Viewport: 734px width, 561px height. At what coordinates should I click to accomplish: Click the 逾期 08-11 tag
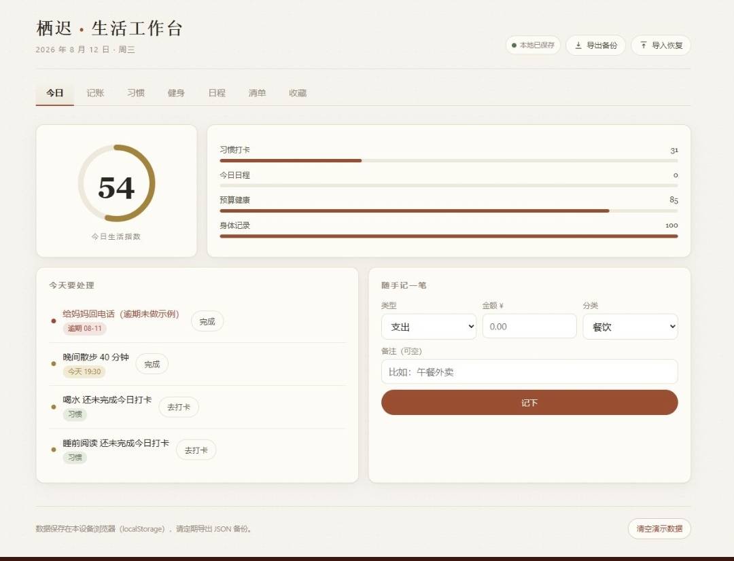tap(85, 329)
